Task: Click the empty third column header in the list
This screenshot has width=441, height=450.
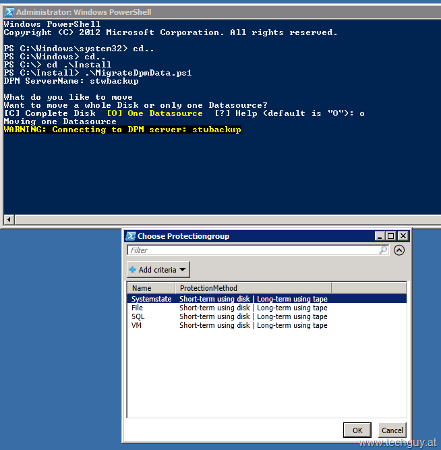Action: tap(369, 288)
